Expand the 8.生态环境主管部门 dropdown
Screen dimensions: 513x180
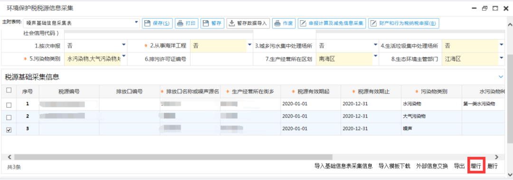(501, 58)
